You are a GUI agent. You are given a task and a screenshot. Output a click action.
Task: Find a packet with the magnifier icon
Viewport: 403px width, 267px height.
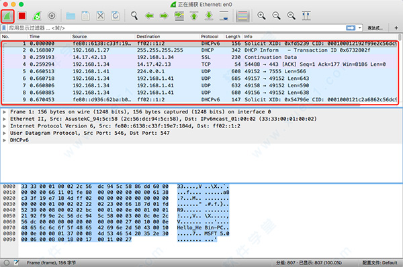[x=134, y=16]
